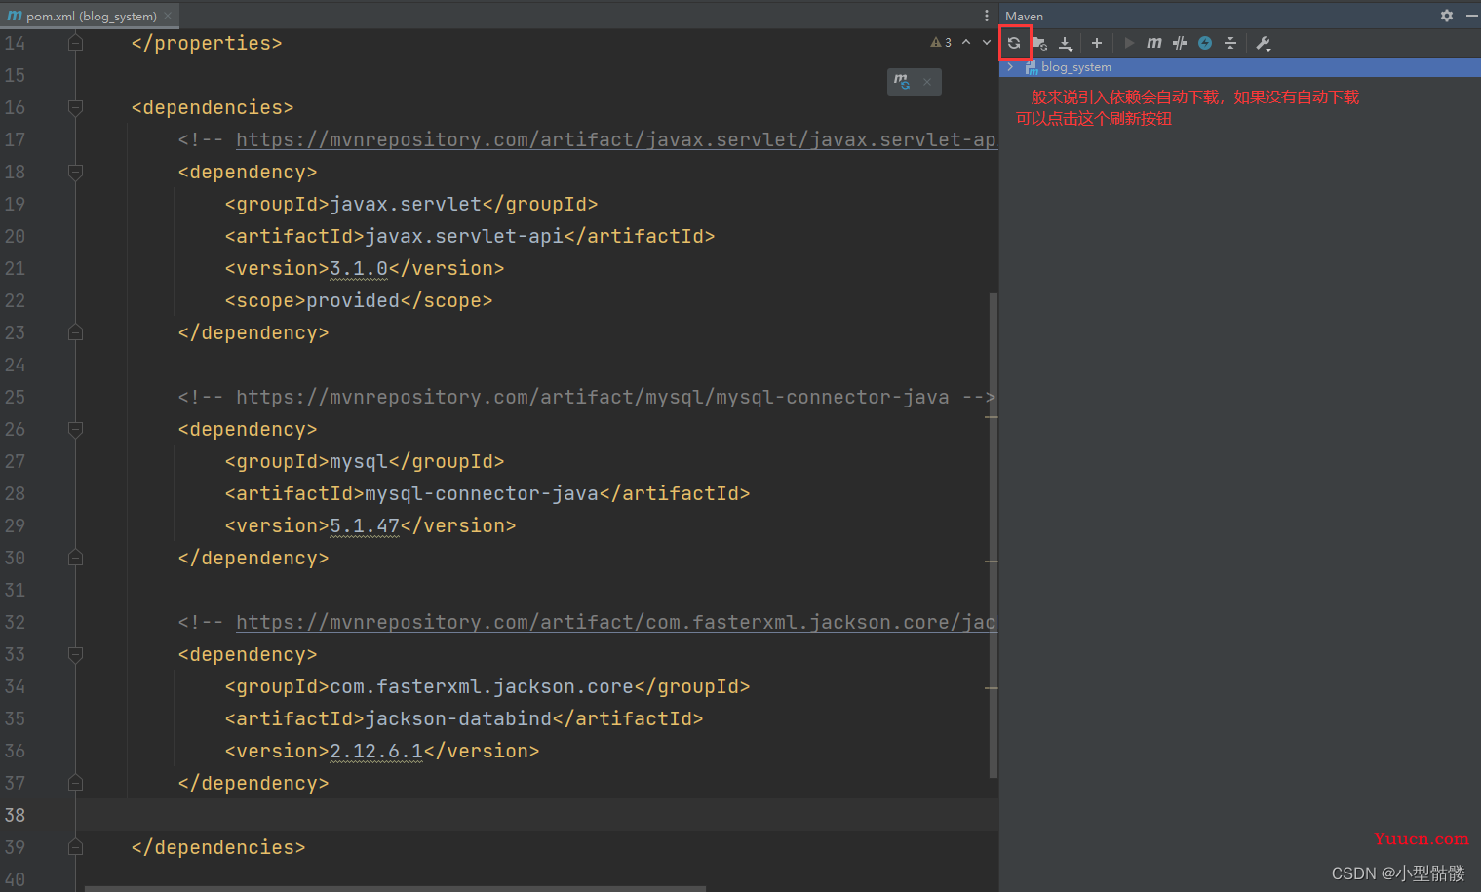Open Maven settings wrench icon

click(x=1264, y=43)
